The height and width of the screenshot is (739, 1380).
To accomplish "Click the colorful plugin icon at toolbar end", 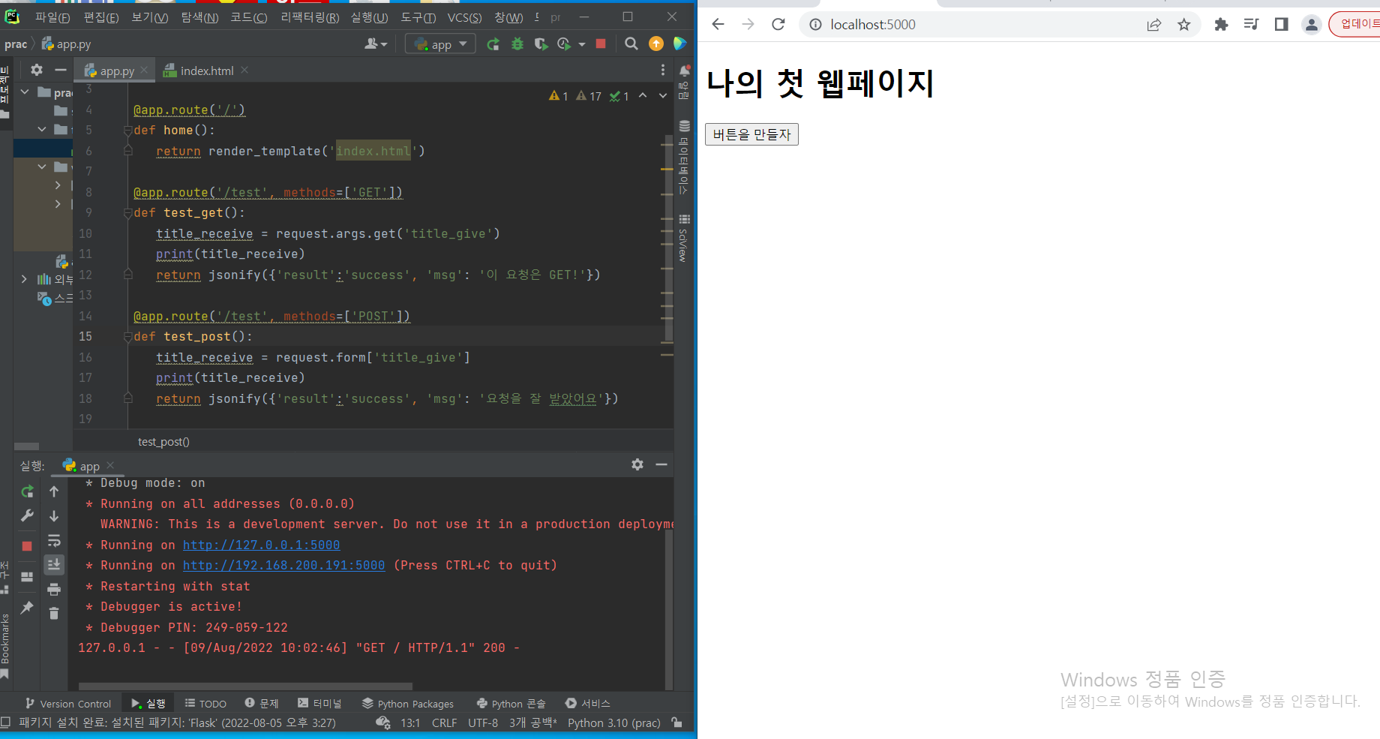I will 680,44.
